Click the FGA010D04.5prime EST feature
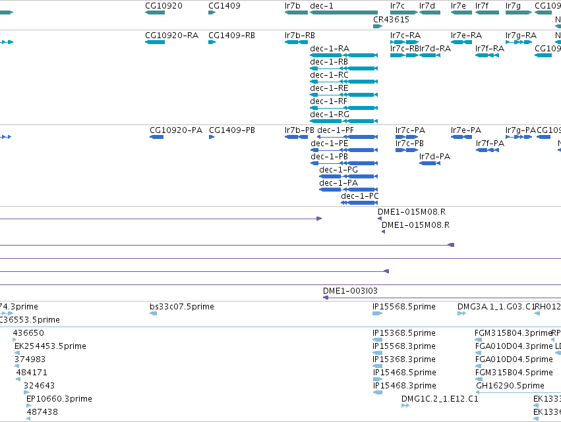 pos(478,366)
